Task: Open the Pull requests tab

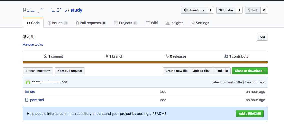Action: (x=91, y=23)
